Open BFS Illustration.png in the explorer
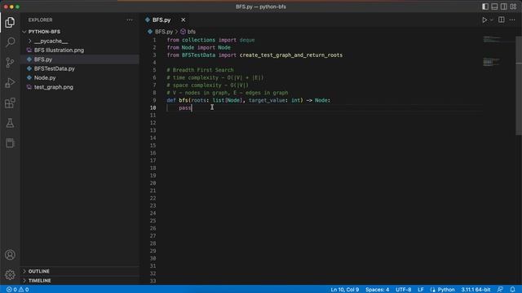Viewport: 522px width, 293px height. (59, 50)
